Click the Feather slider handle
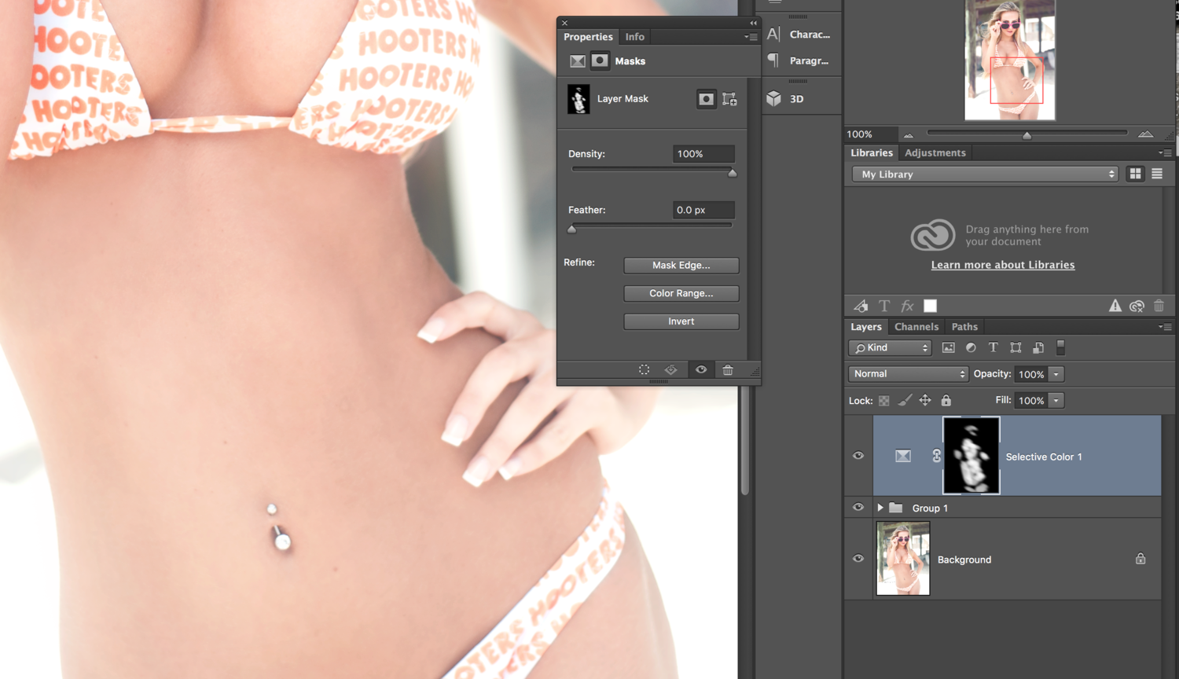This screenshot has height=679, width=1179. [x=572, y=229]
